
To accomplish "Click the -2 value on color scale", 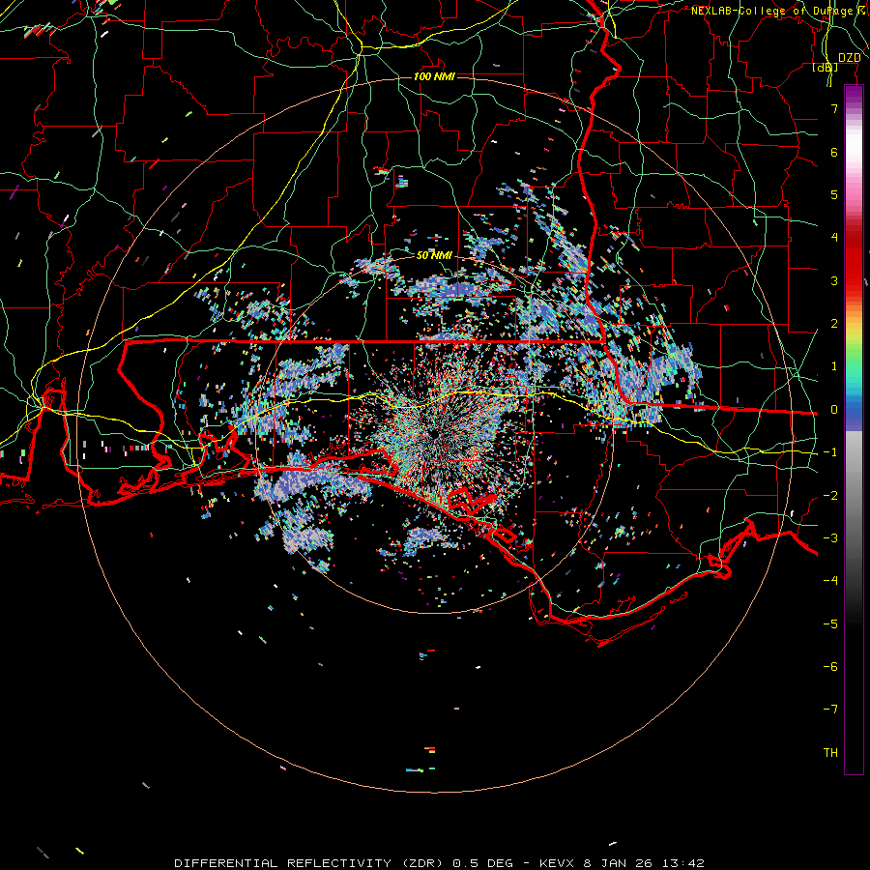I will pyautogui.click(x=830, y=496).
